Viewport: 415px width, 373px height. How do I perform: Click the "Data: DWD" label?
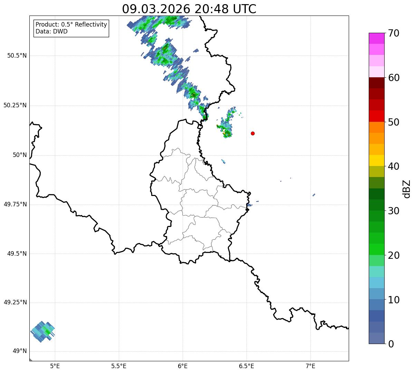(52, 31)
